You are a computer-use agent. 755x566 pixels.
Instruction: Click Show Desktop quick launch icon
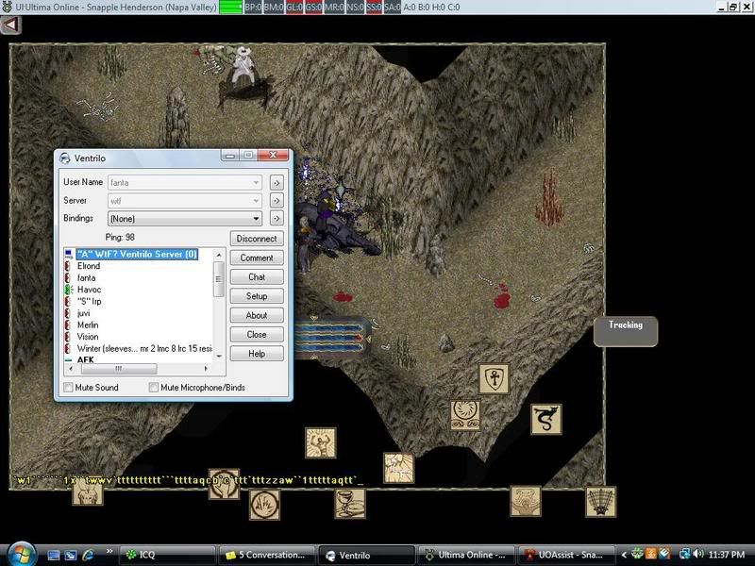click(54, 555)
